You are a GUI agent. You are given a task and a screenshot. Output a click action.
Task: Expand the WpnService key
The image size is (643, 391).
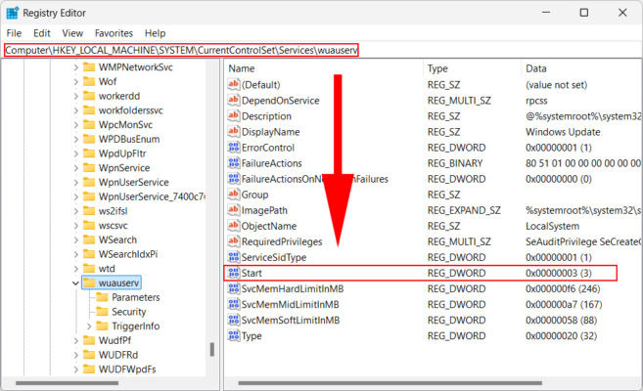click(76, 168)
